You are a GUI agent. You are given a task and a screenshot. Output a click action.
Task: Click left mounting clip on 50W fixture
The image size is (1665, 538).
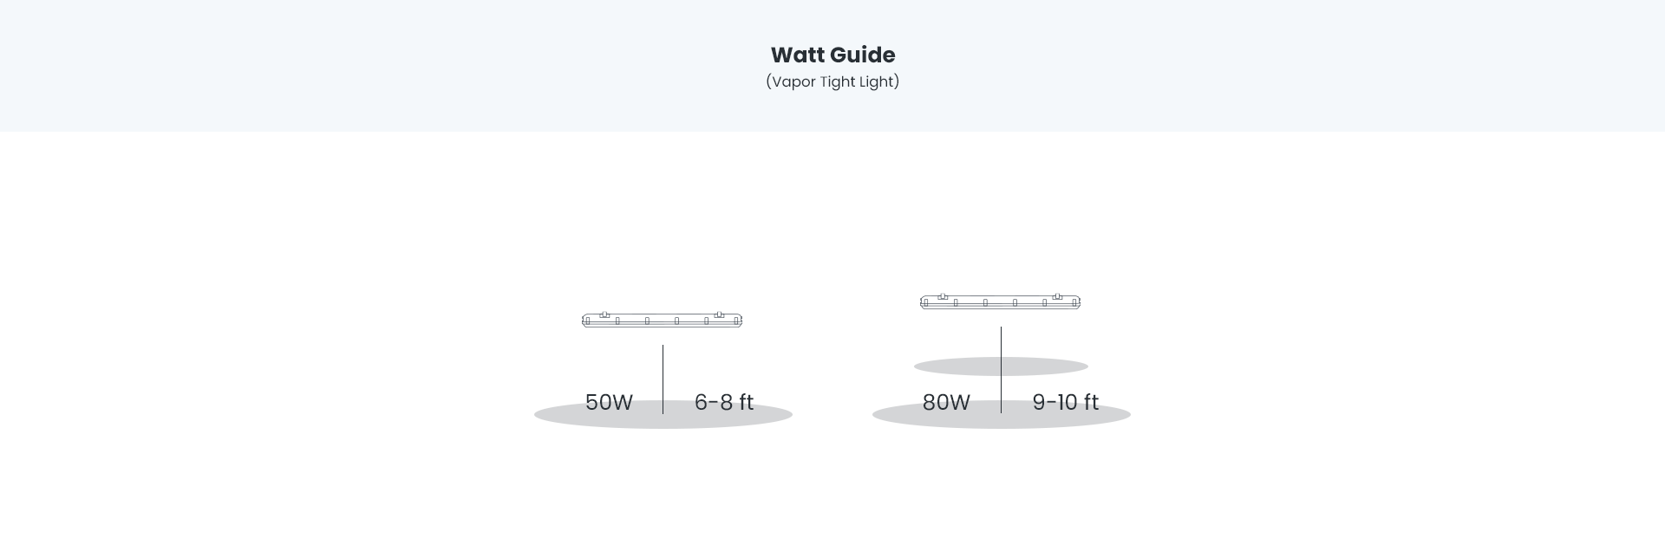tap(604, 314)
